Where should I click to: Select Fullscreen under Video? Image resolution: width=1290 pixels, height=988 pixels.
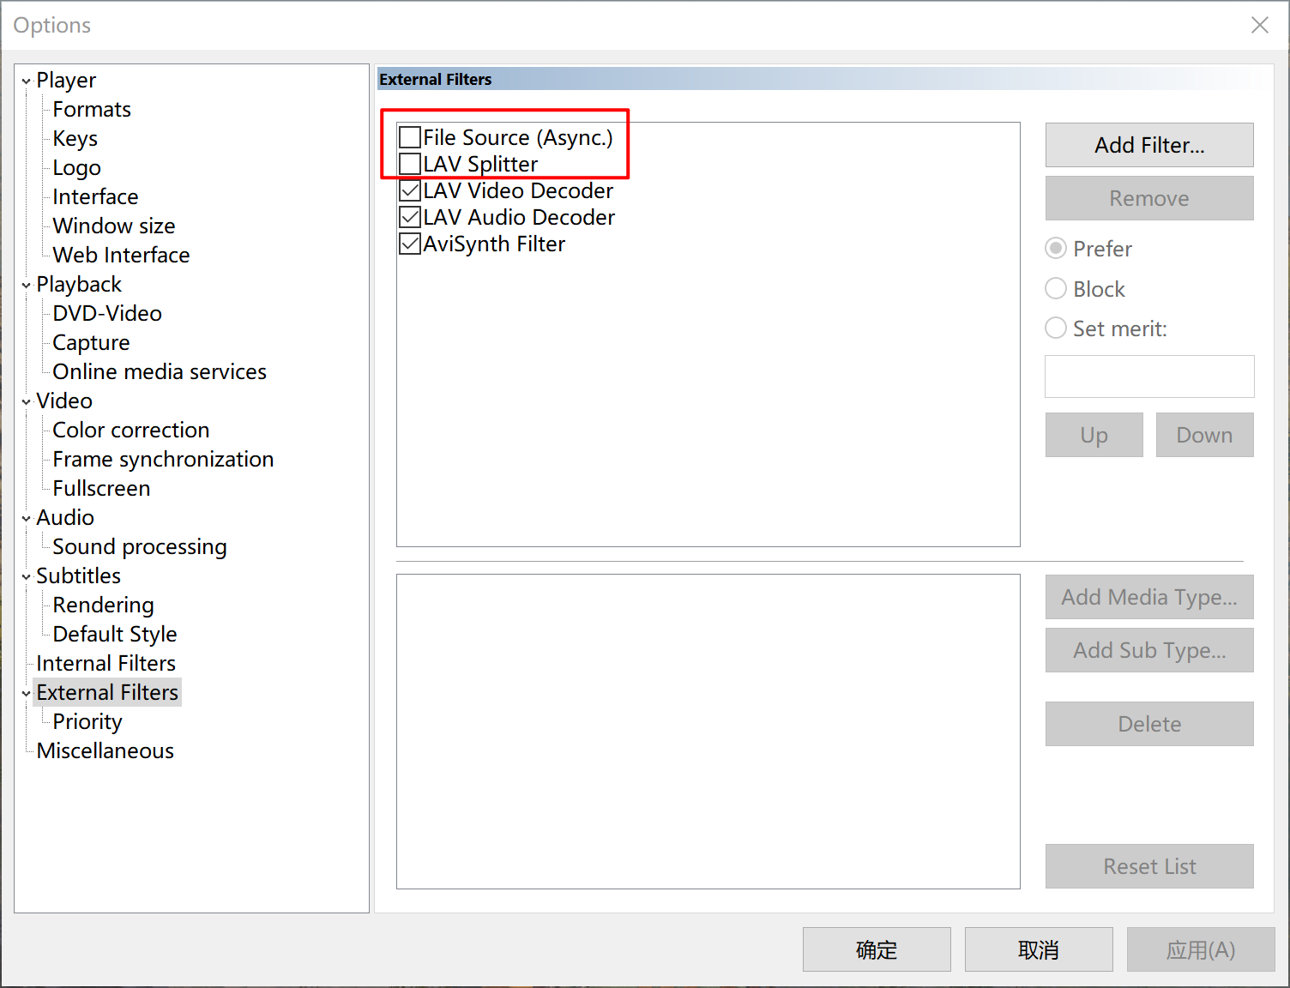tap(101, 488)
